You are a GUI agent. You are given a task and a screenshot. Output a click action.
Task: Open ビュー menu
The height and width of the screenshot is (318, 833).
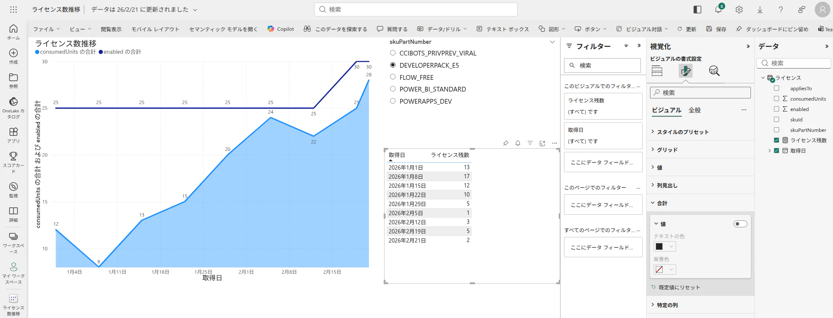pos(80,29)
